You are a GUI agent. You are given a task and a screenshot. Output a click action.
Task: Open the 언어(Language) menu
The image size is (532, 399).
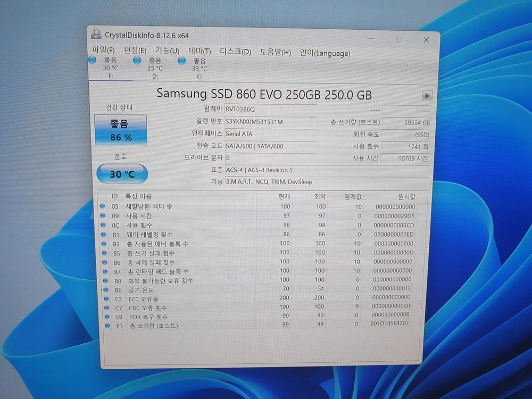pos(325,53)
